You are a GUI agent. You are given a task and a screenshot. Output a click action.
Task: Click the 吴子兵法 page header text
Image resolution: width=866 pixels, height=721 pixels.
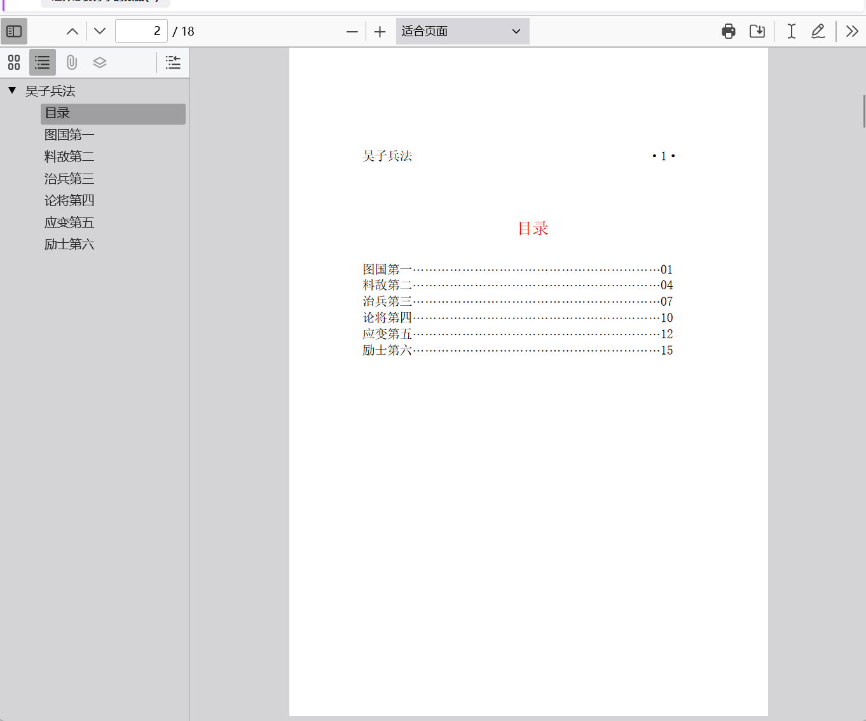387,156
